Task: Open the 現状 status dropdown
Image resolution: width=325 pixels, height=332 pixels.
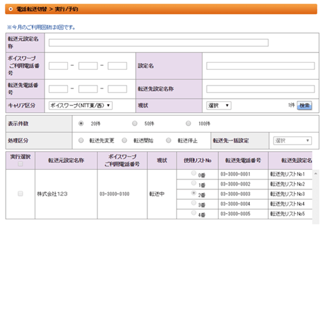Action: pyautogui.click(x=219, y=106)
